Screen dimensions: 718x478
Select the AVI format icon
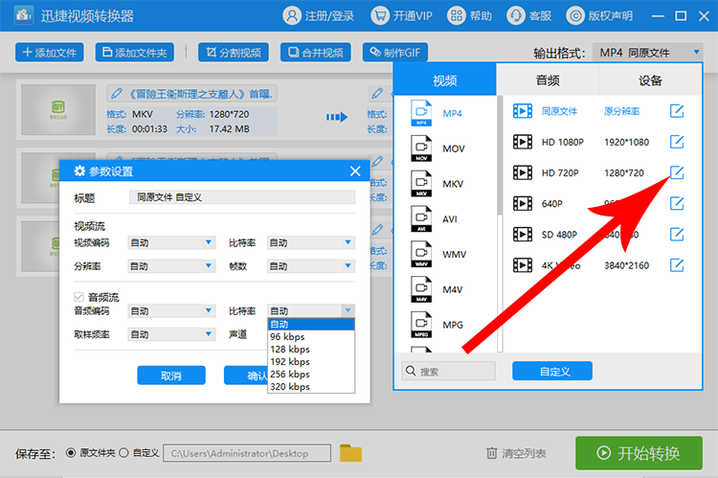coord(421,219)
